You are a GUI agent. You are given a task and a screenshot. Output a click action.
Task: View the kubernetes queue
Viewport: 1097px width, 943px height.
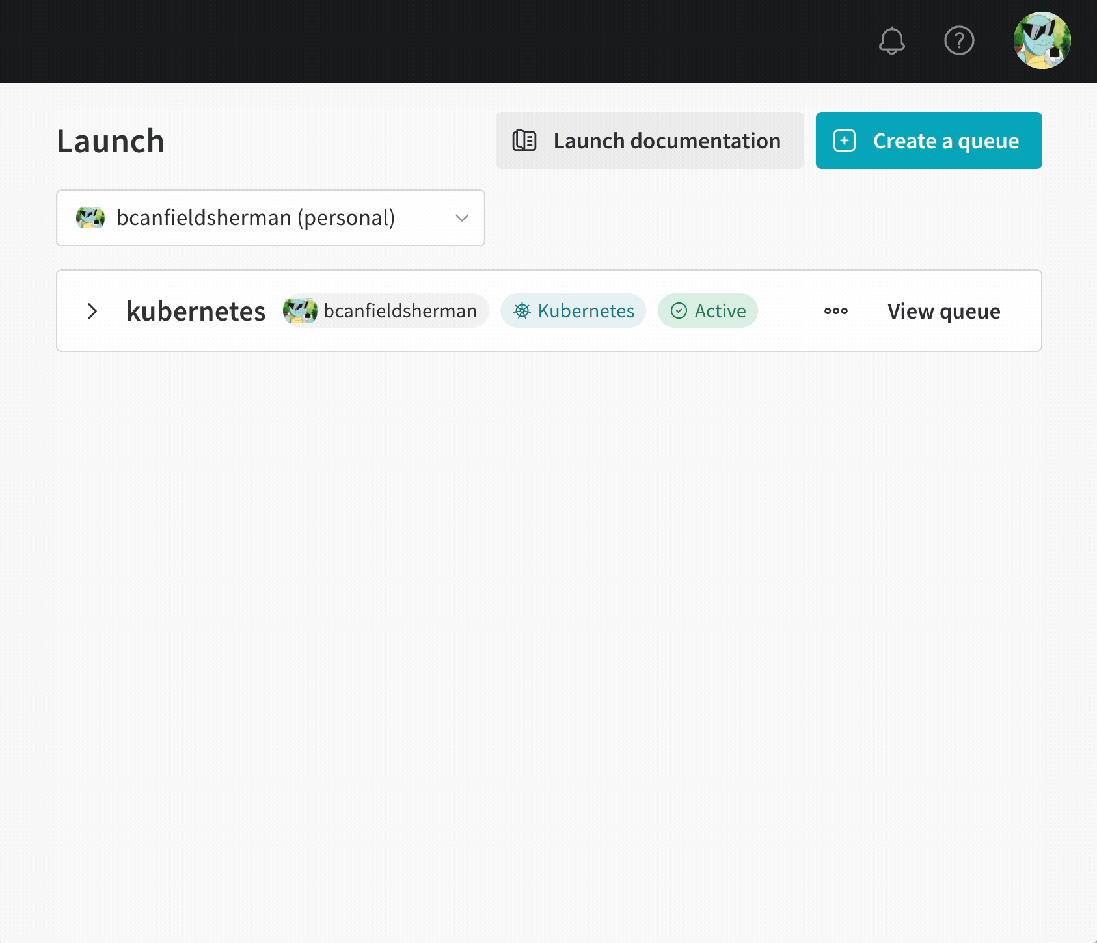coord(943,311)
